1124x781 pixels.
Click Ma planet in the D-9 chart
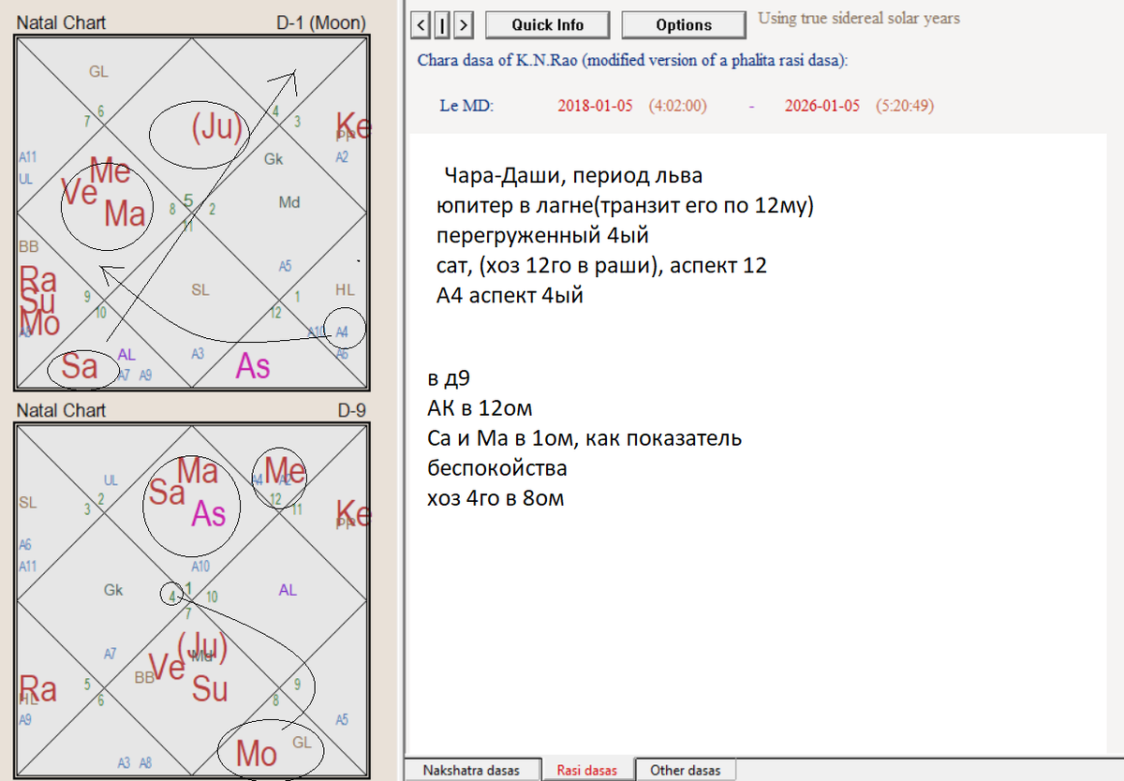point(198,470)
